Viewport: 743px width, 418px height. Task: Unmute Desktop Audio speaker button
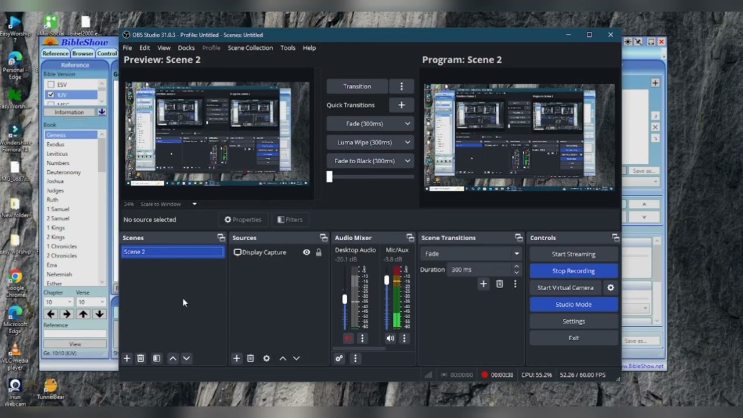click(x=348, y=338)
